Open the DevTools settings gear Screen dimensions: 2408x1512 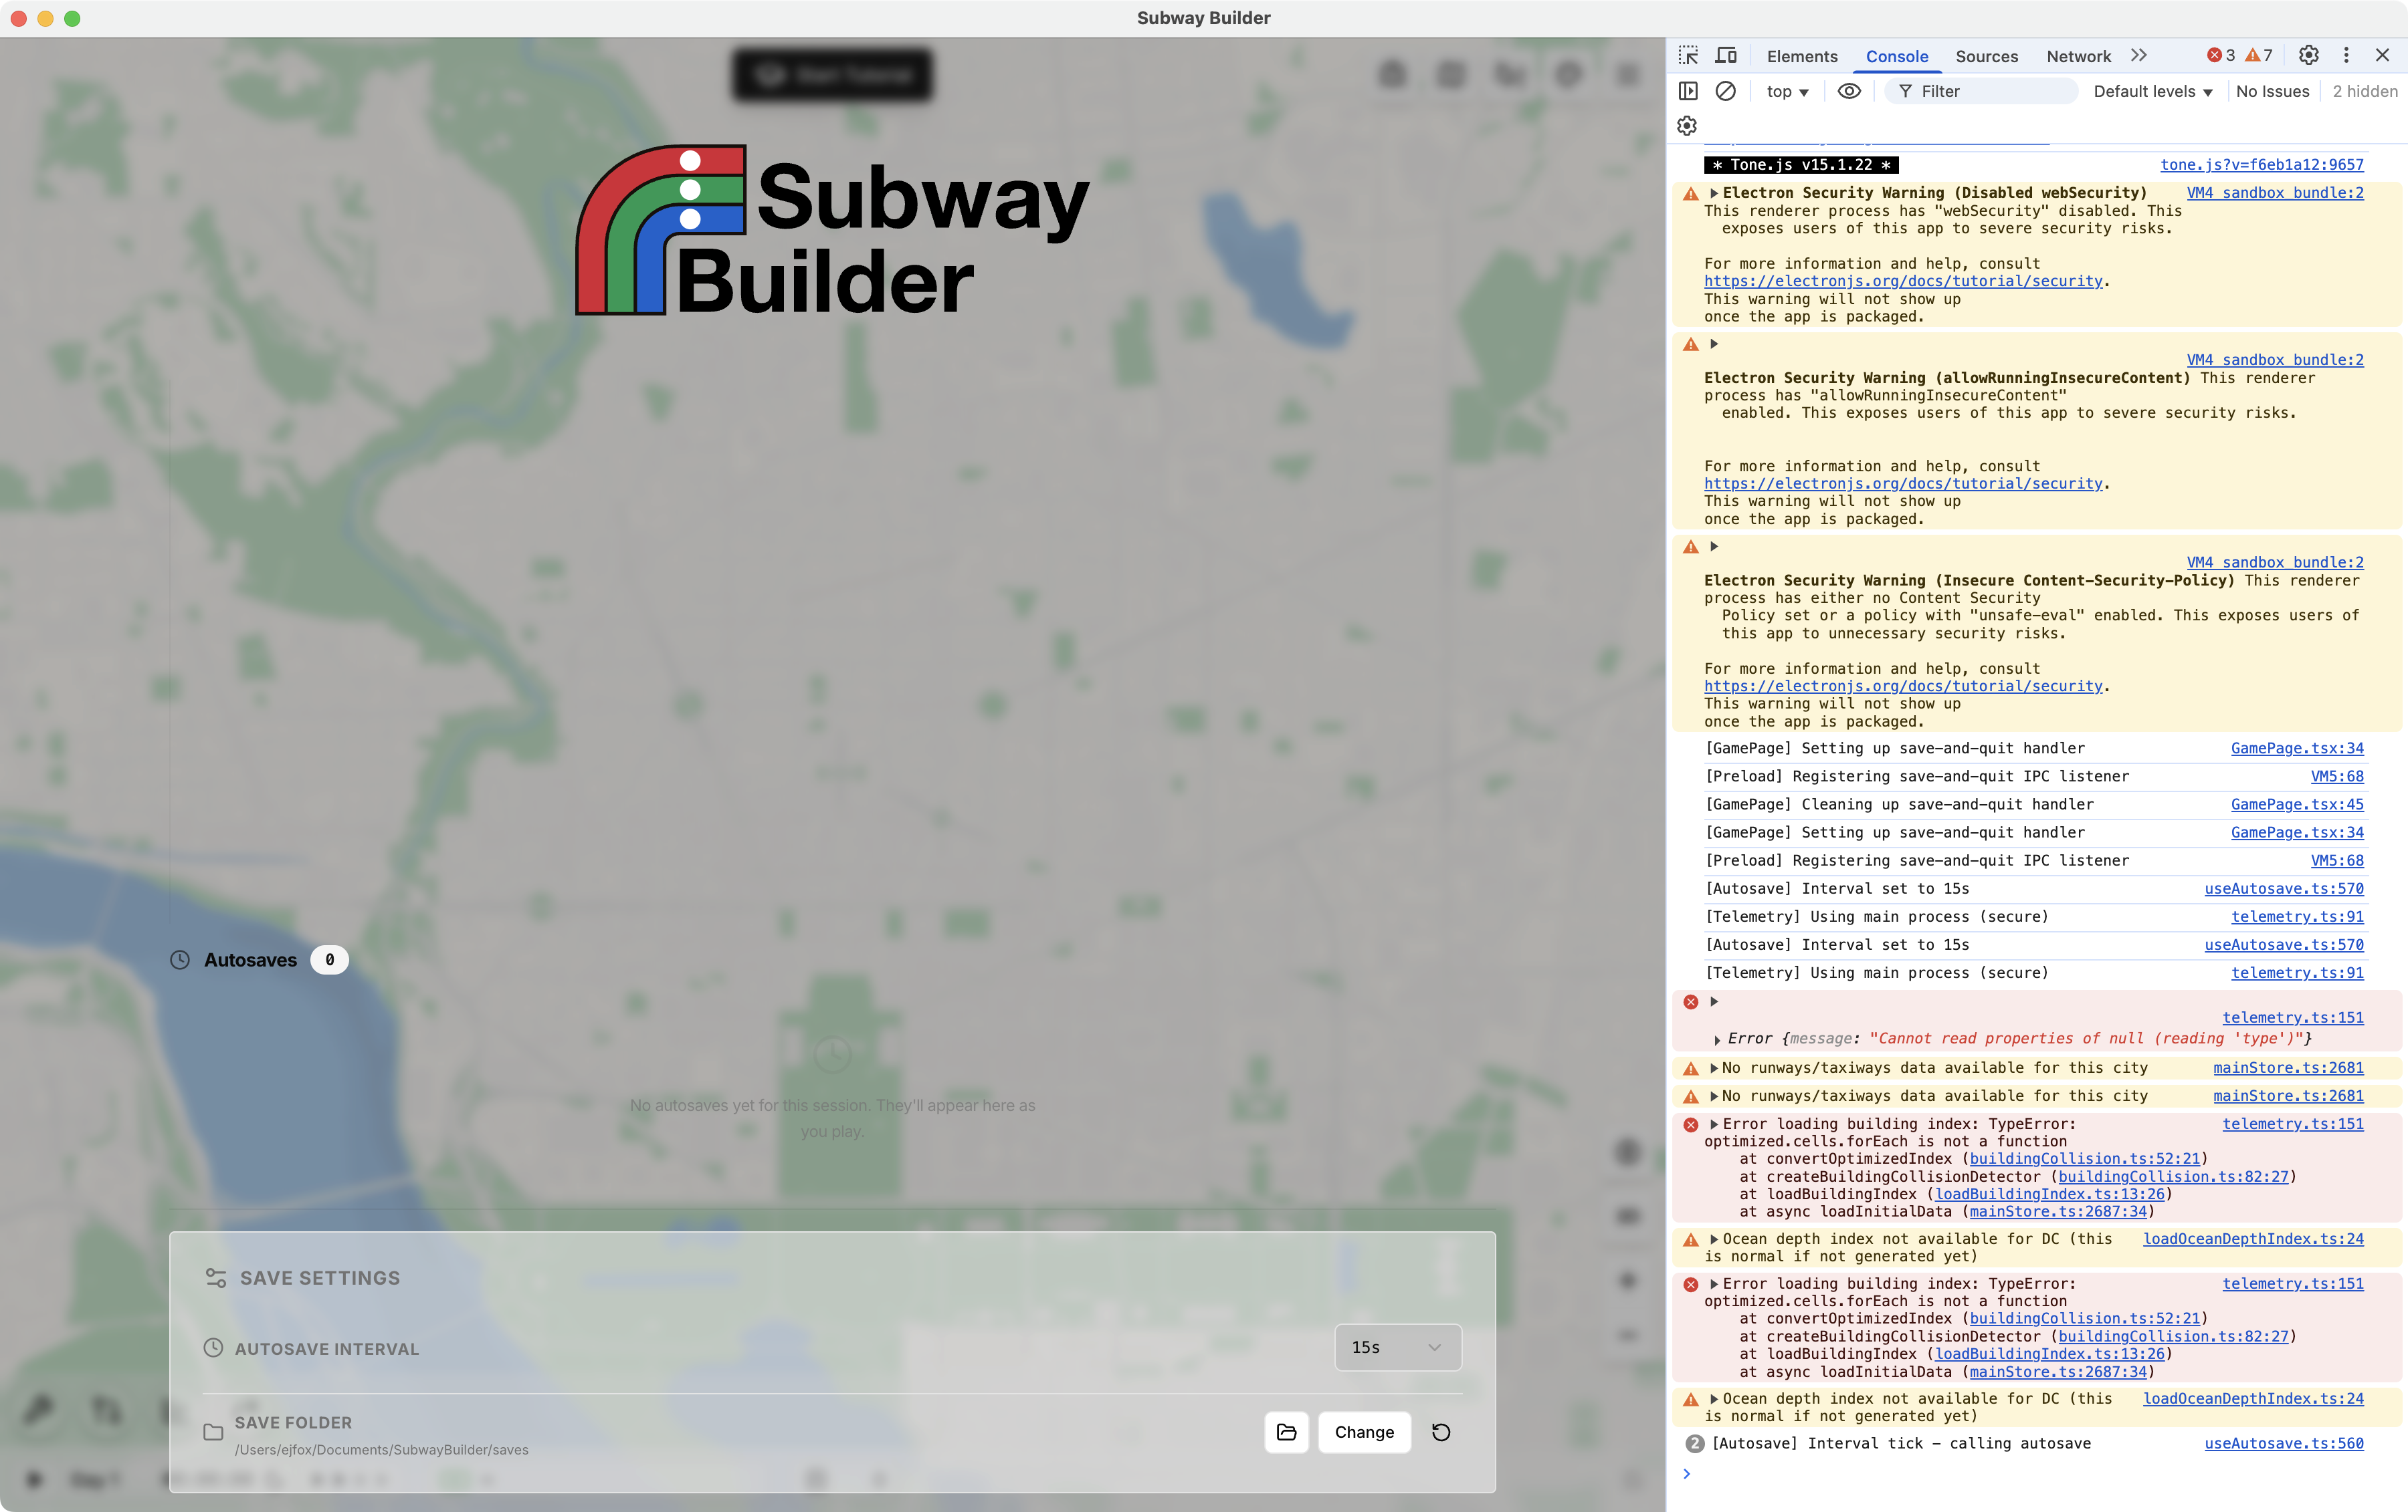pos(2309,56)
